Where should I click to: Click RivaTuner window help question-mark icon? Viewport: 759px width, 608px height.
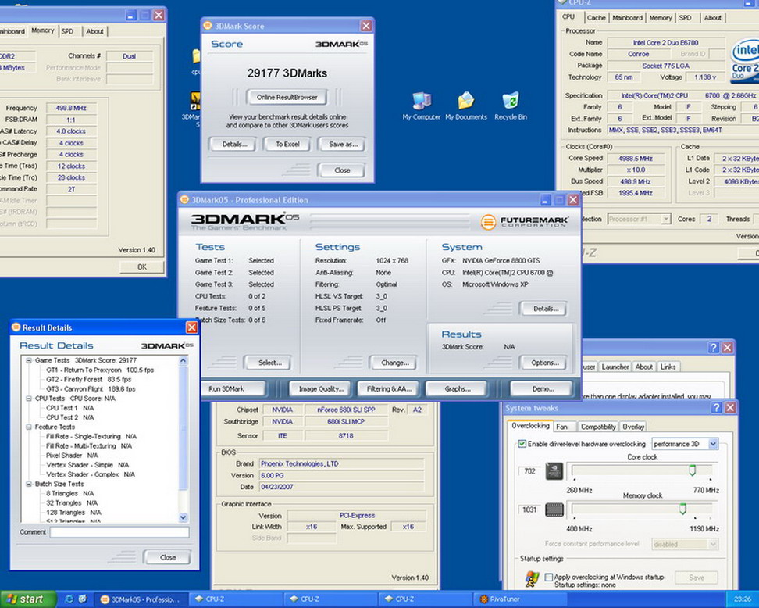pos(713,347)
